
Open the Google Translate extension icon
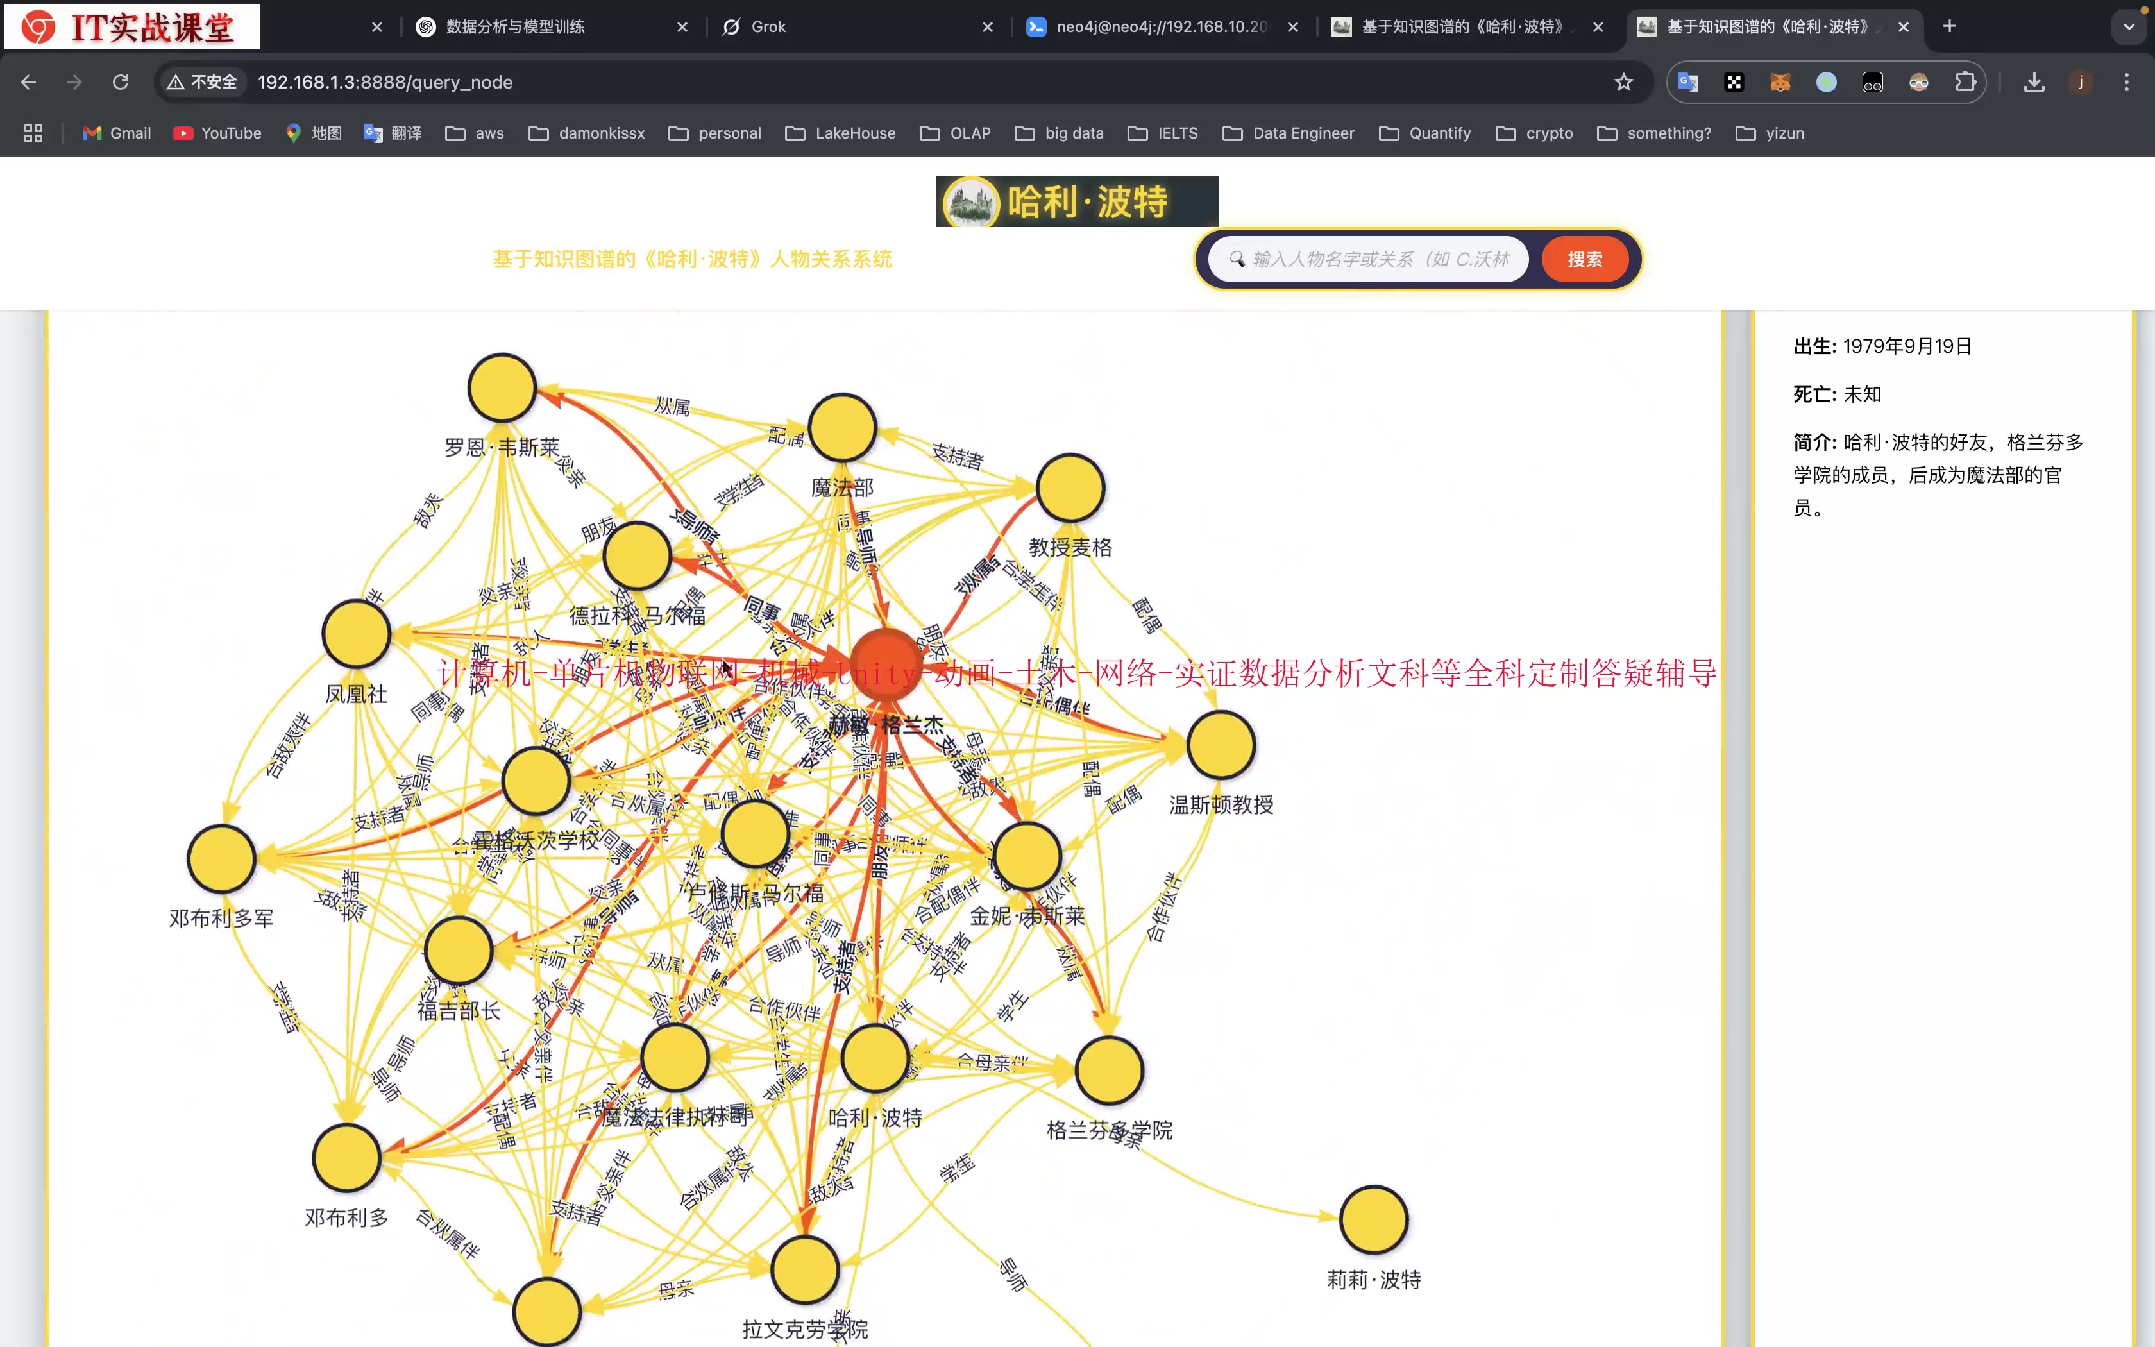point(1687,82)
